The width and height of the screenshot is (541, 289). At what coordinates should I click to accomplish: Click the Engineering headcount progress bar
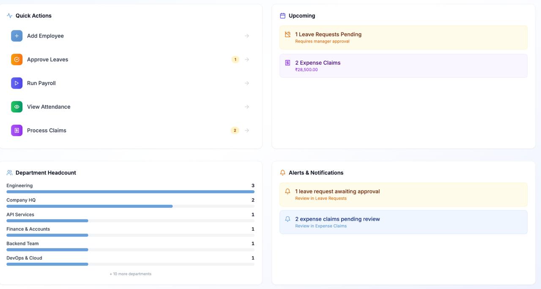(130, 192)
